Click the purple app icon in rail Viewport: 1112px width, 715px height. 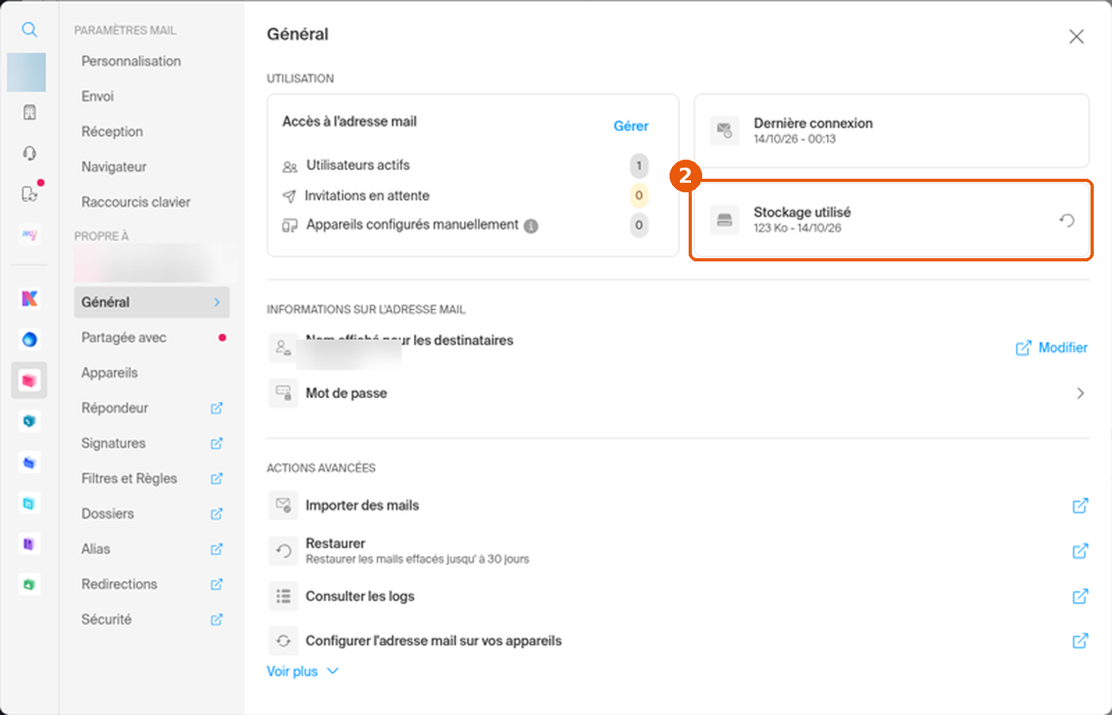(x=29, y=544)
